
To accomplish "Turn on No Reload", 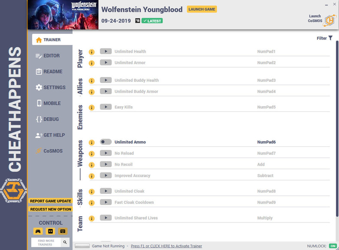I will (x=106, y=153).
